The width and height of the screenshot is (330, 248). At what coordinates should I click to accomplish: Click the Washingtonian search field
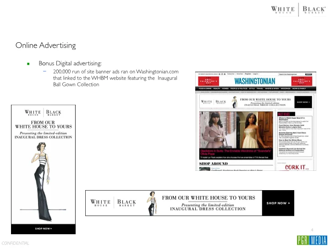[x=291, y=74]
